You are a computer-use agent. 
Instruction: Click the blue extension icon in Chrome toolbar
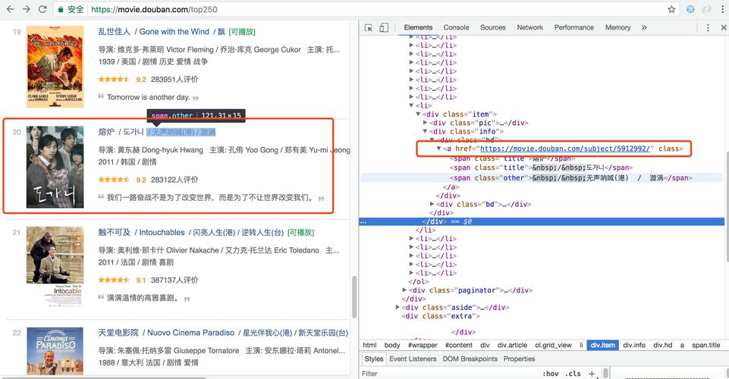click(690, 9)
